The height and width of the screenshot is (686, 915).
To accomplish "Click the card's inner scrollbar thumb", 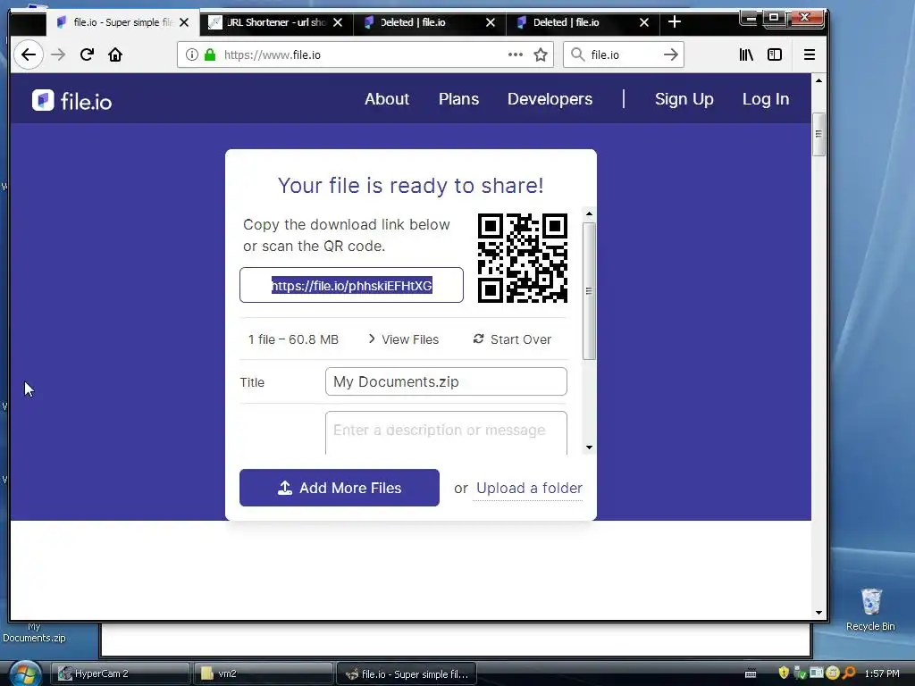I will 589,291.
